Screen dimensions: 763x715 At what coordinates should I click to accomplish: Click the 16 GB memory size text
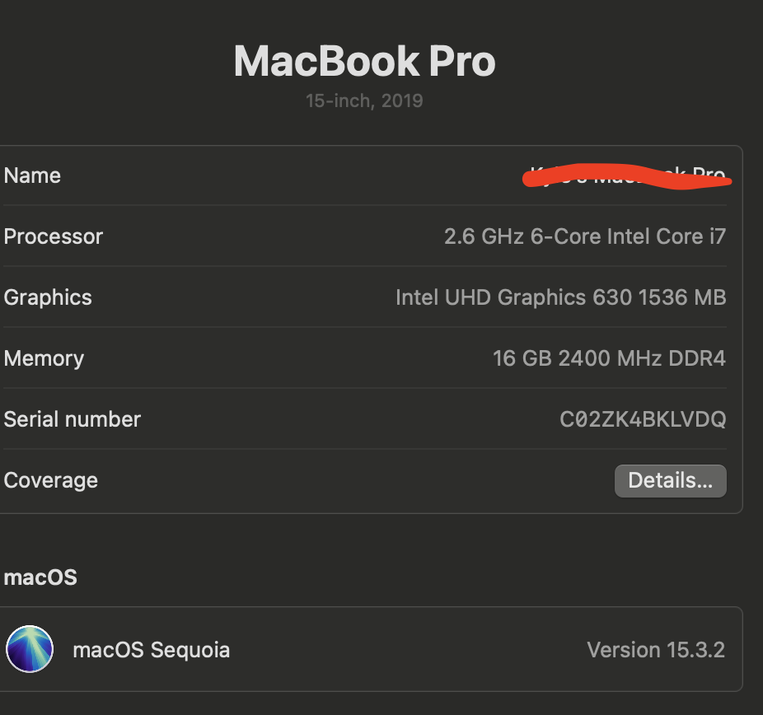522,358
